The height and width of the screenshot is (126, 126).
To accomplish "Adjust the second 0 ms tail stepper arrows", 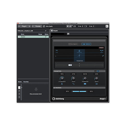I will (94, 26).
